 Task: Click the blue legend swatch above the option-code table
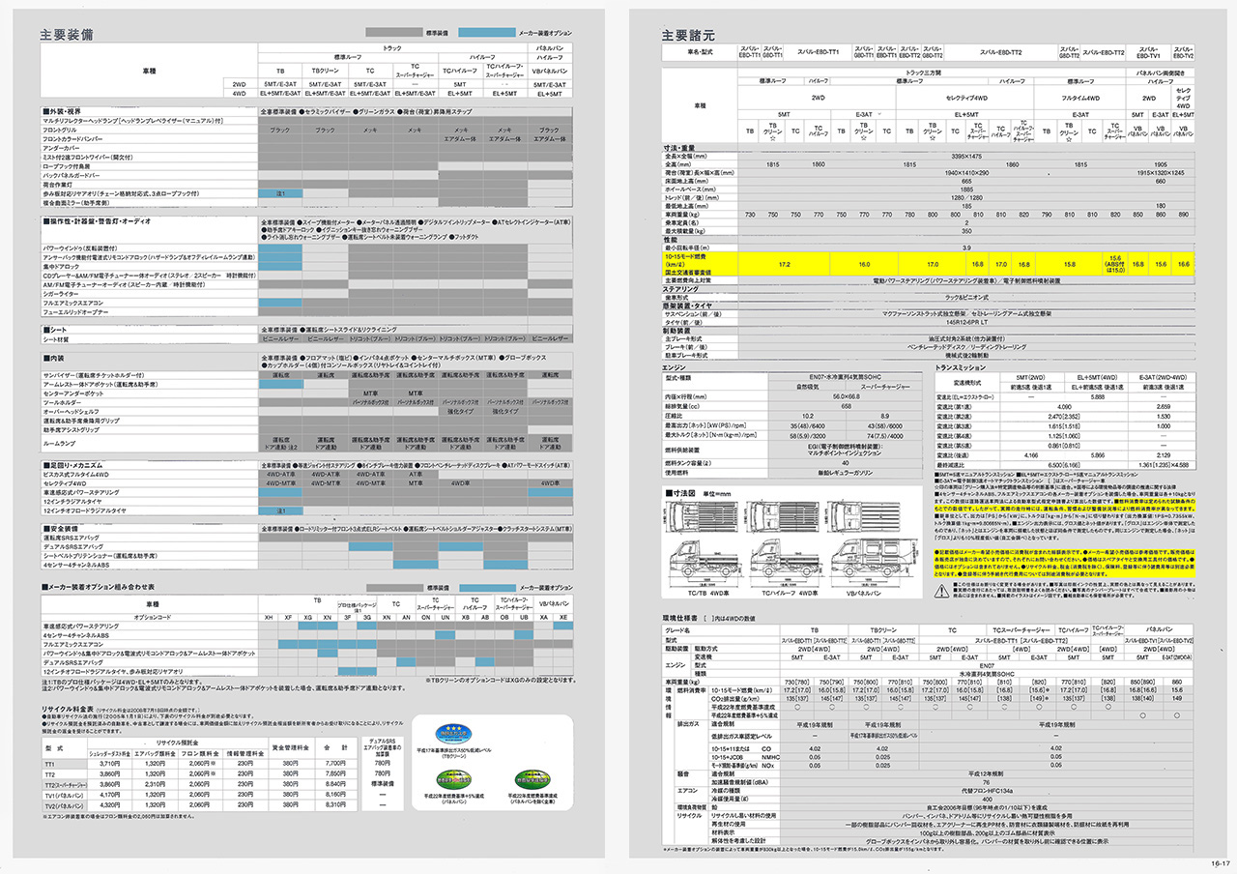(487, 588)
